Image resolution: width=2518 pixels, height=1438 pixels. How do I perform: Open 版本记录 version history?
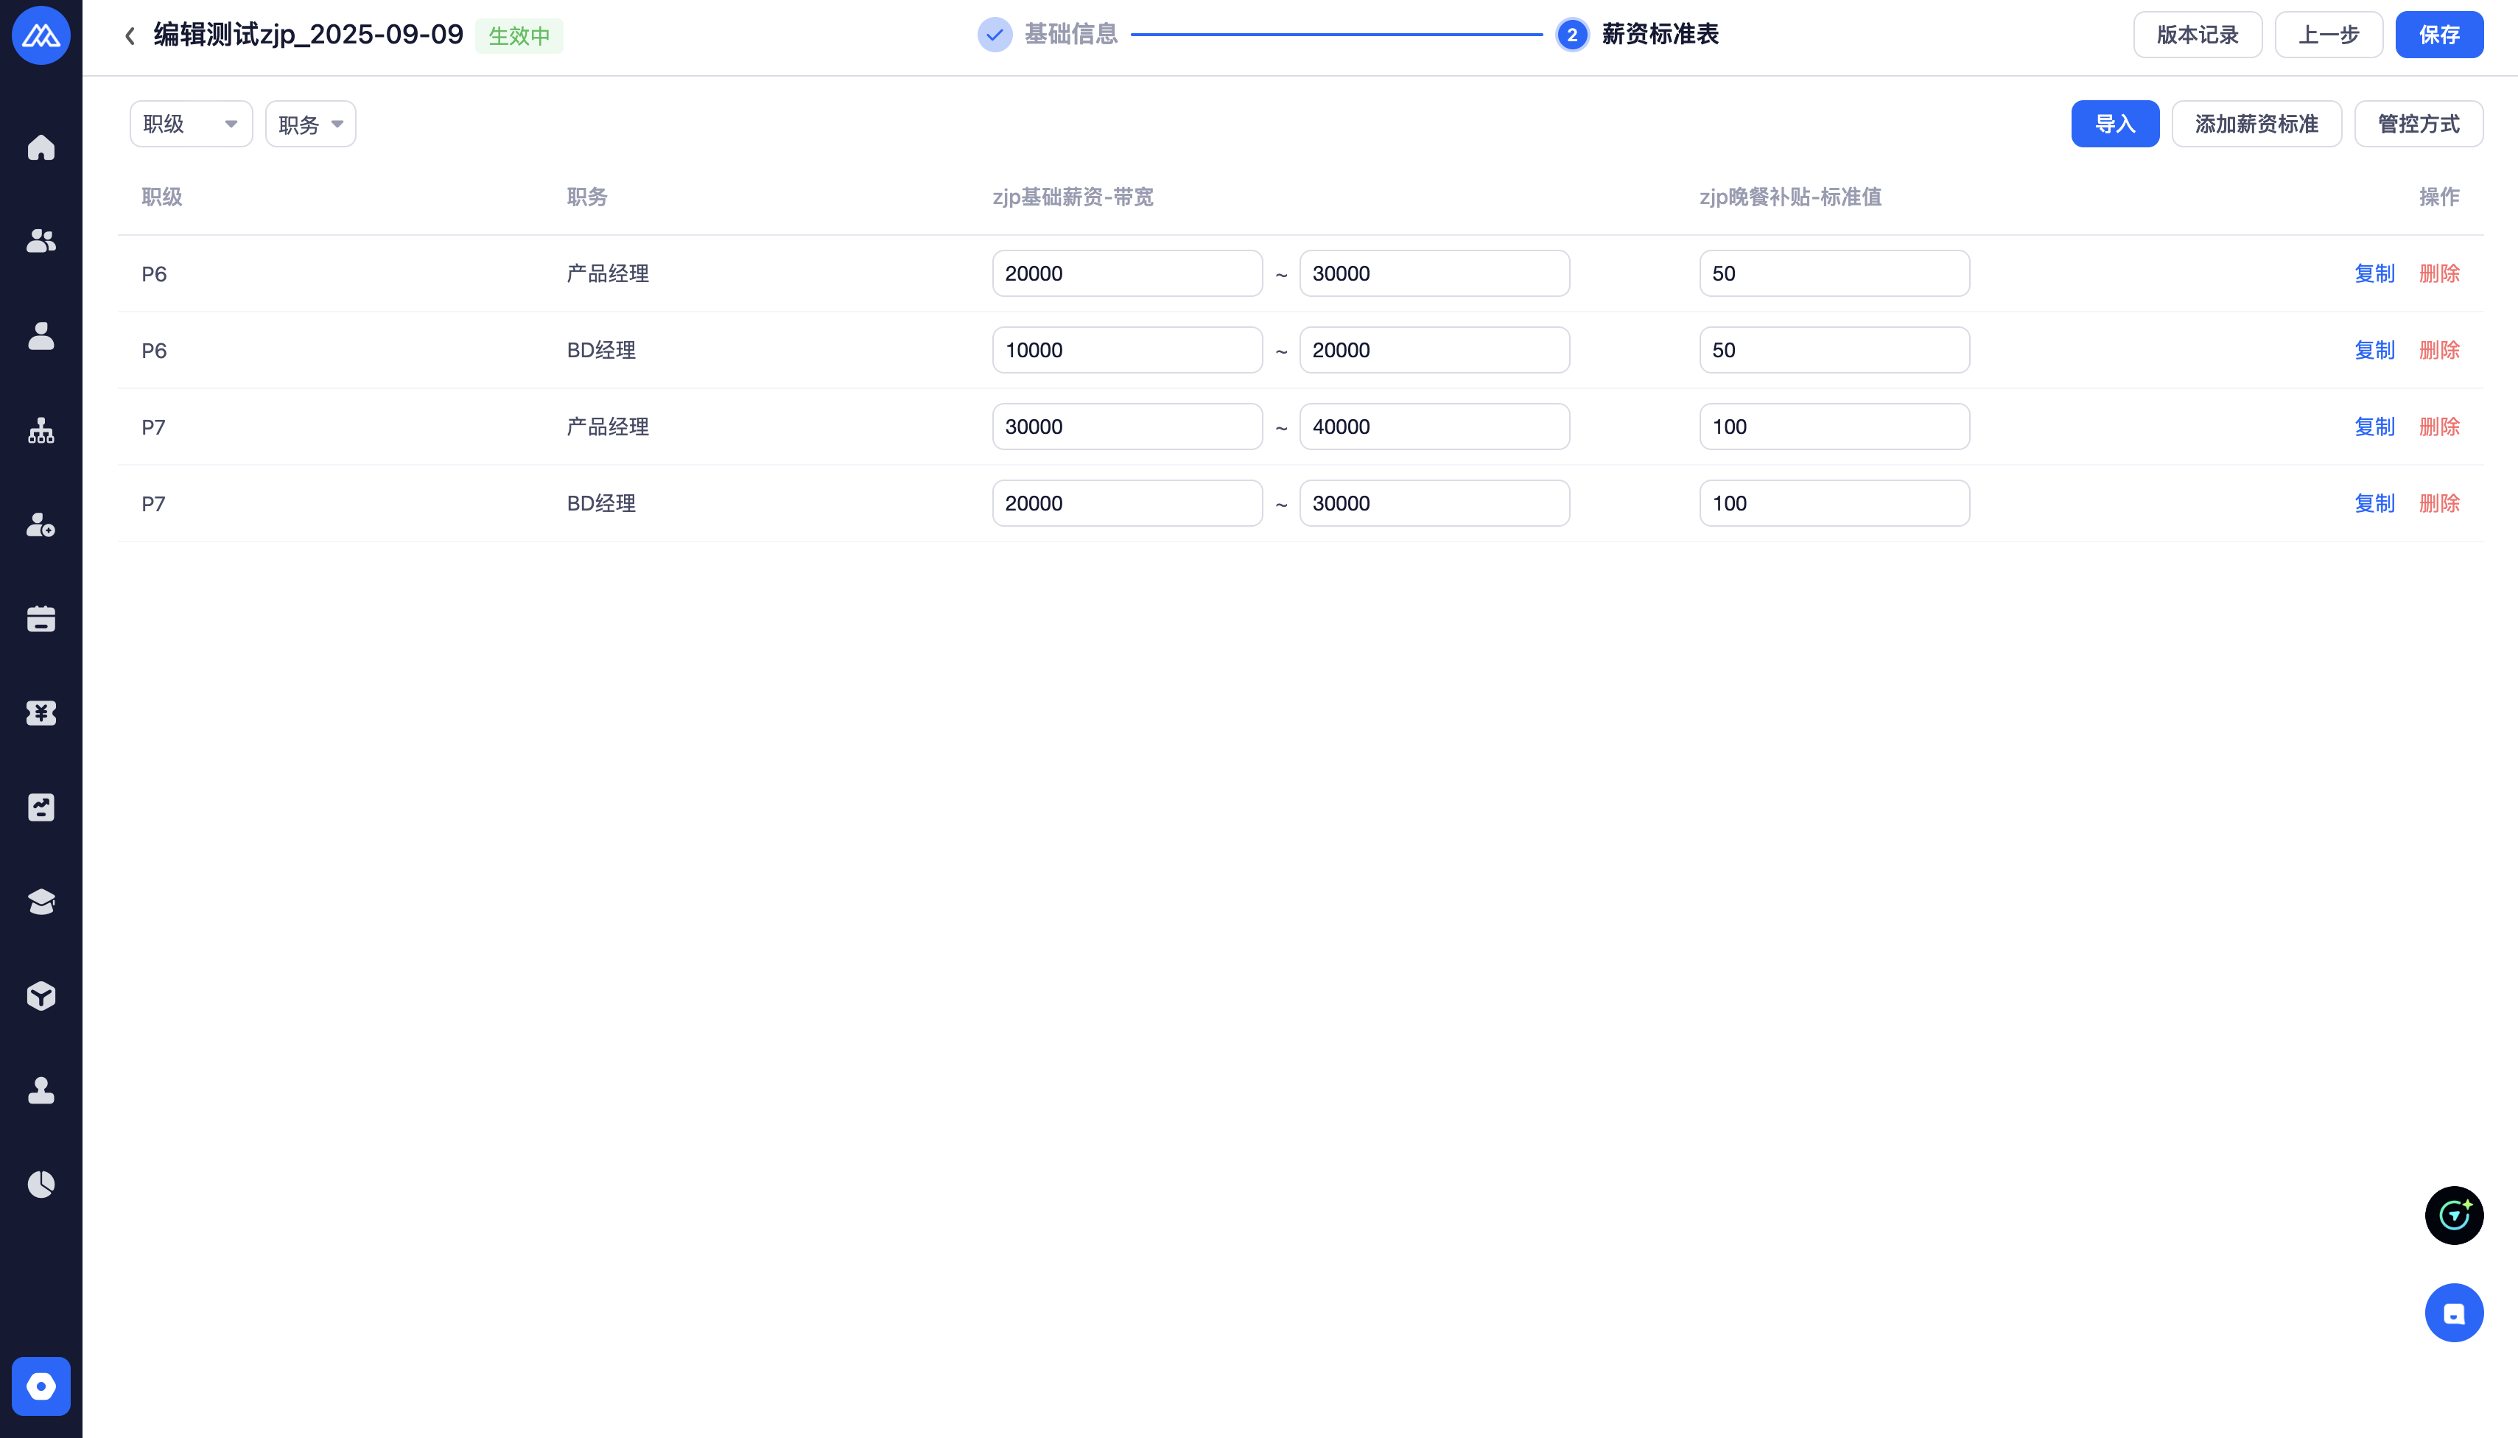(2197, 35)
